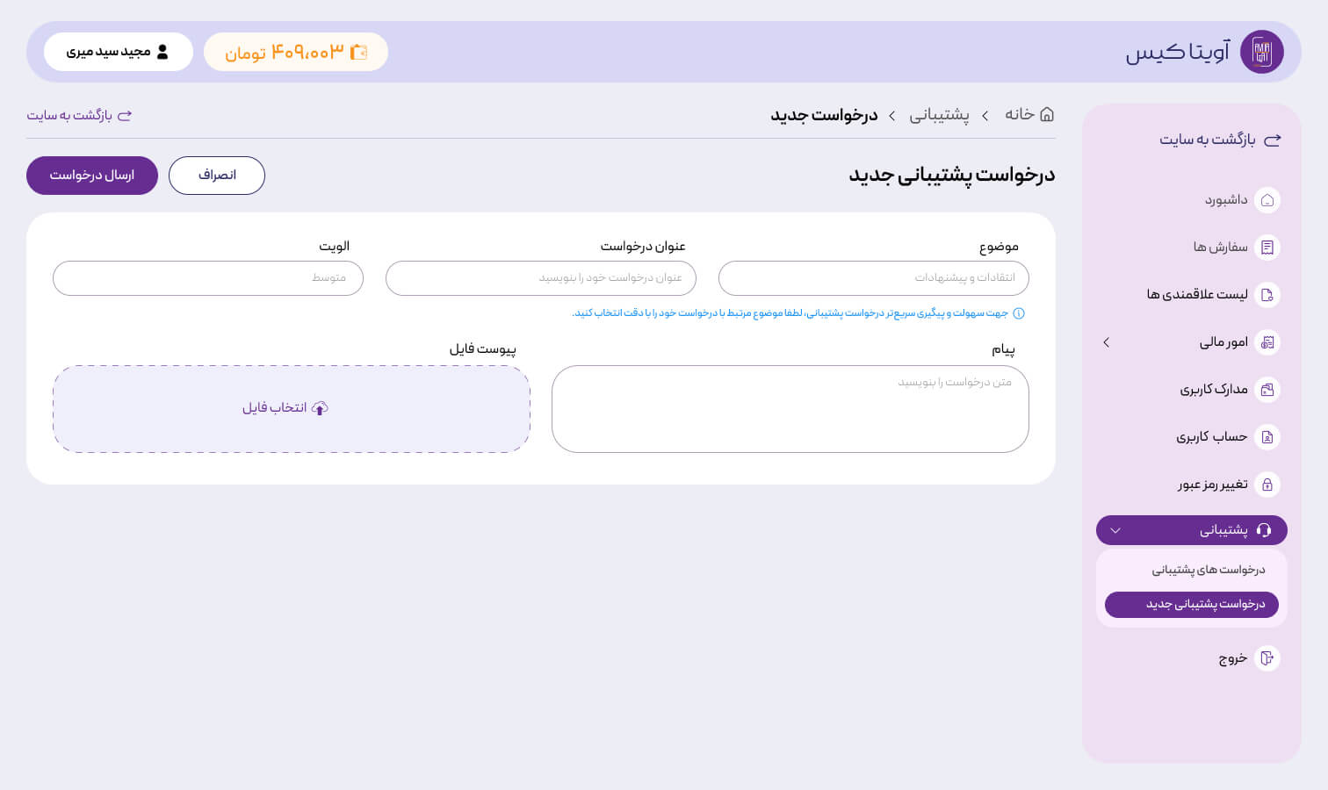Image resolution: width=1328 pixels, height=790 pixels.
Task: Click the home icon in breadcrumb
Action: (1047, 114)
